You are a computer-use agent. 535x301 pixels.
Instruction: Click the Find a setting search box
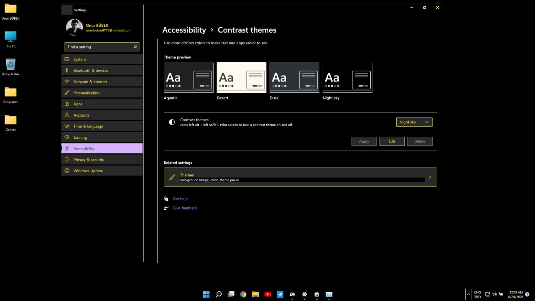102,47
